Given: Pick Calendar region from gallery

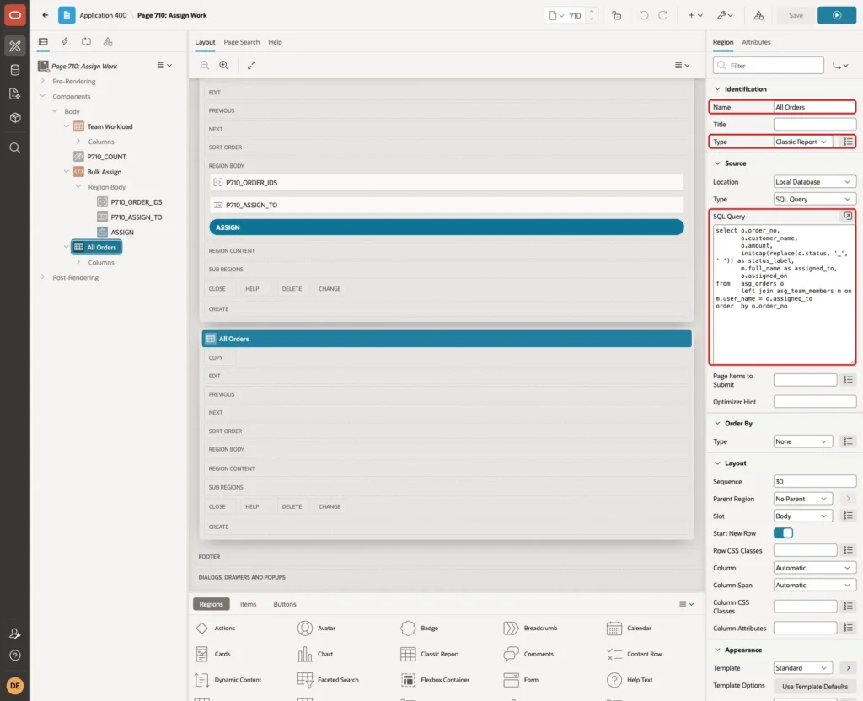Looking at the screenshot, I should [629, 628].
